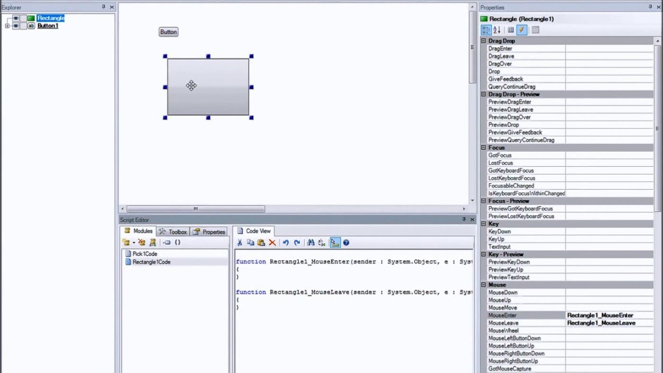The image size is (663, 373).
Task: Click the Paste icon in Code View toolbar
Action: (261, 242)
